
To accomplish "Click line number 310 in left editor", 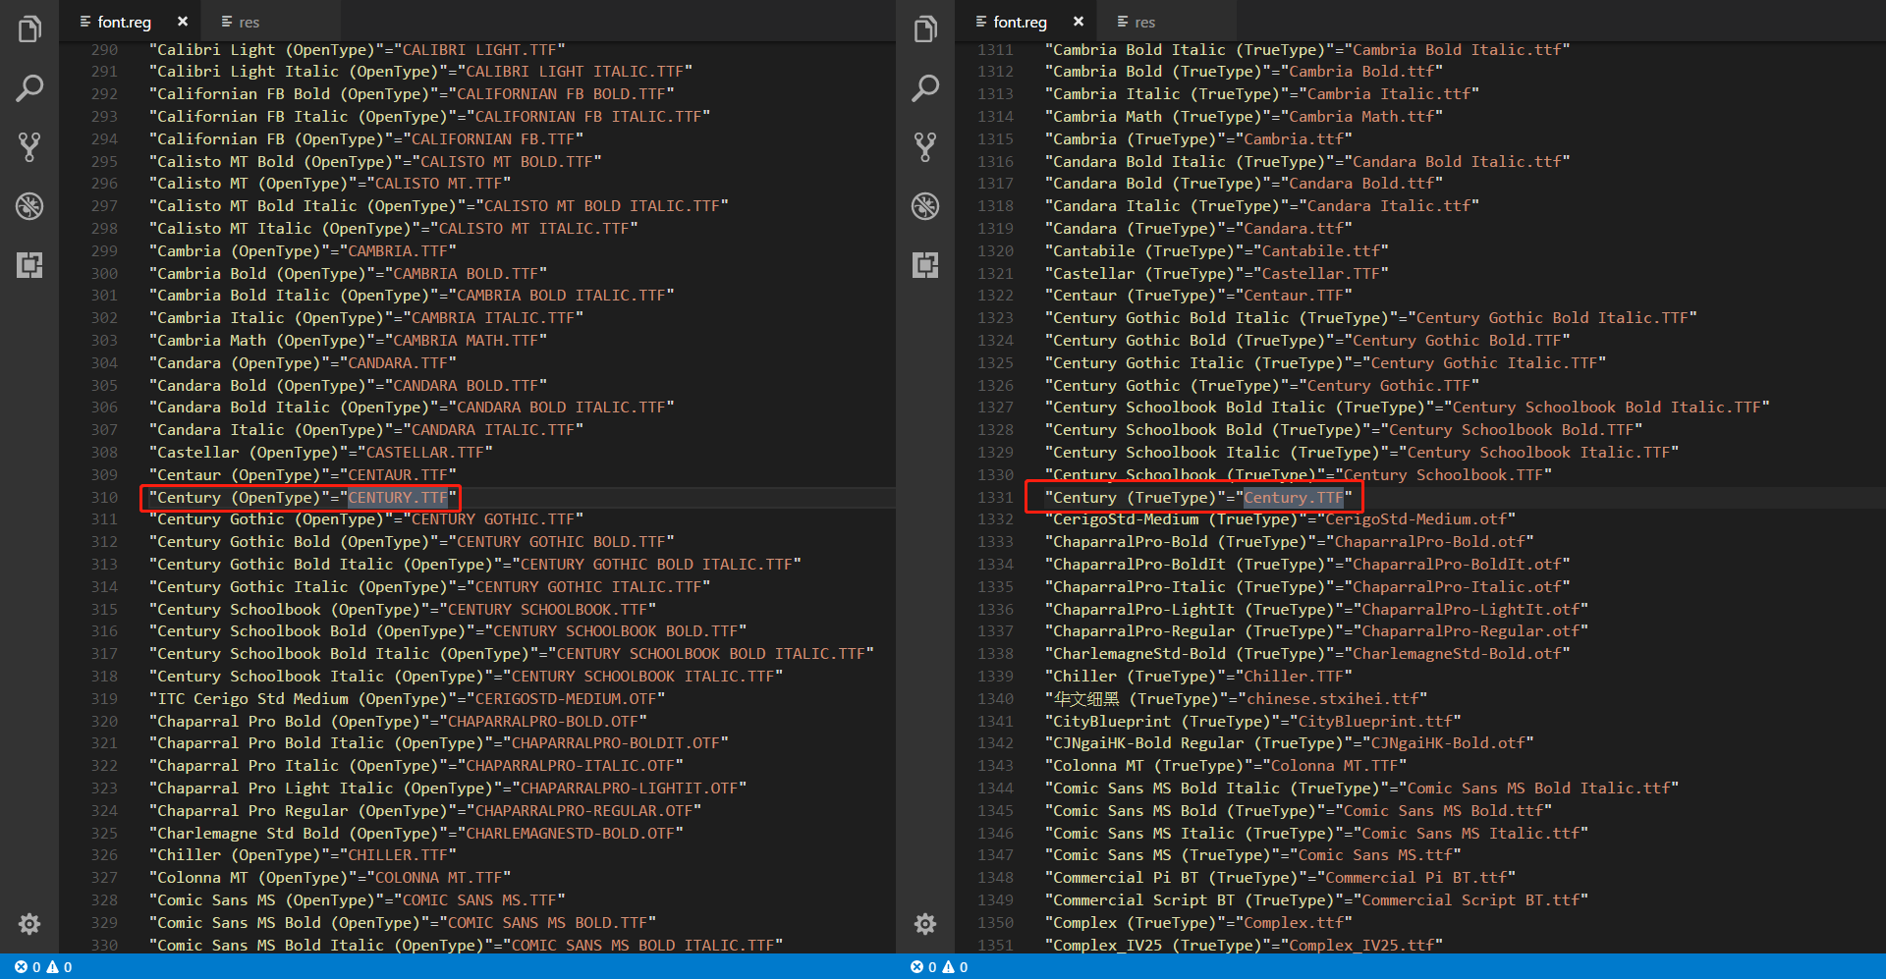I will tap(104, 498).
